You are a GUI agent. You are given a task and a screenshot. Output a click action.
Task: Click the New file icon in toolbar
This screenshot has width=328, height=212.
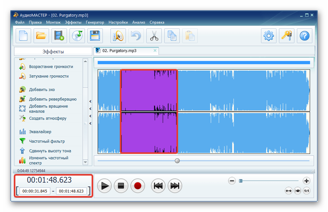(x=23, y=35)
